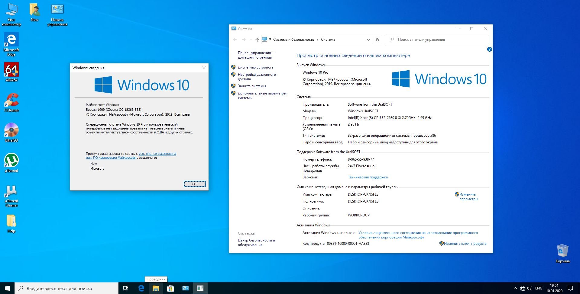Select the New user folder icon

[34, 13]
